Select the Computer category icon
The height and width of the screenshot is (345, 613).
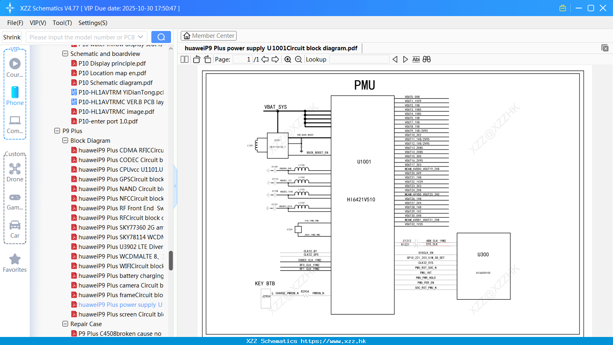[x=15, y=125]
